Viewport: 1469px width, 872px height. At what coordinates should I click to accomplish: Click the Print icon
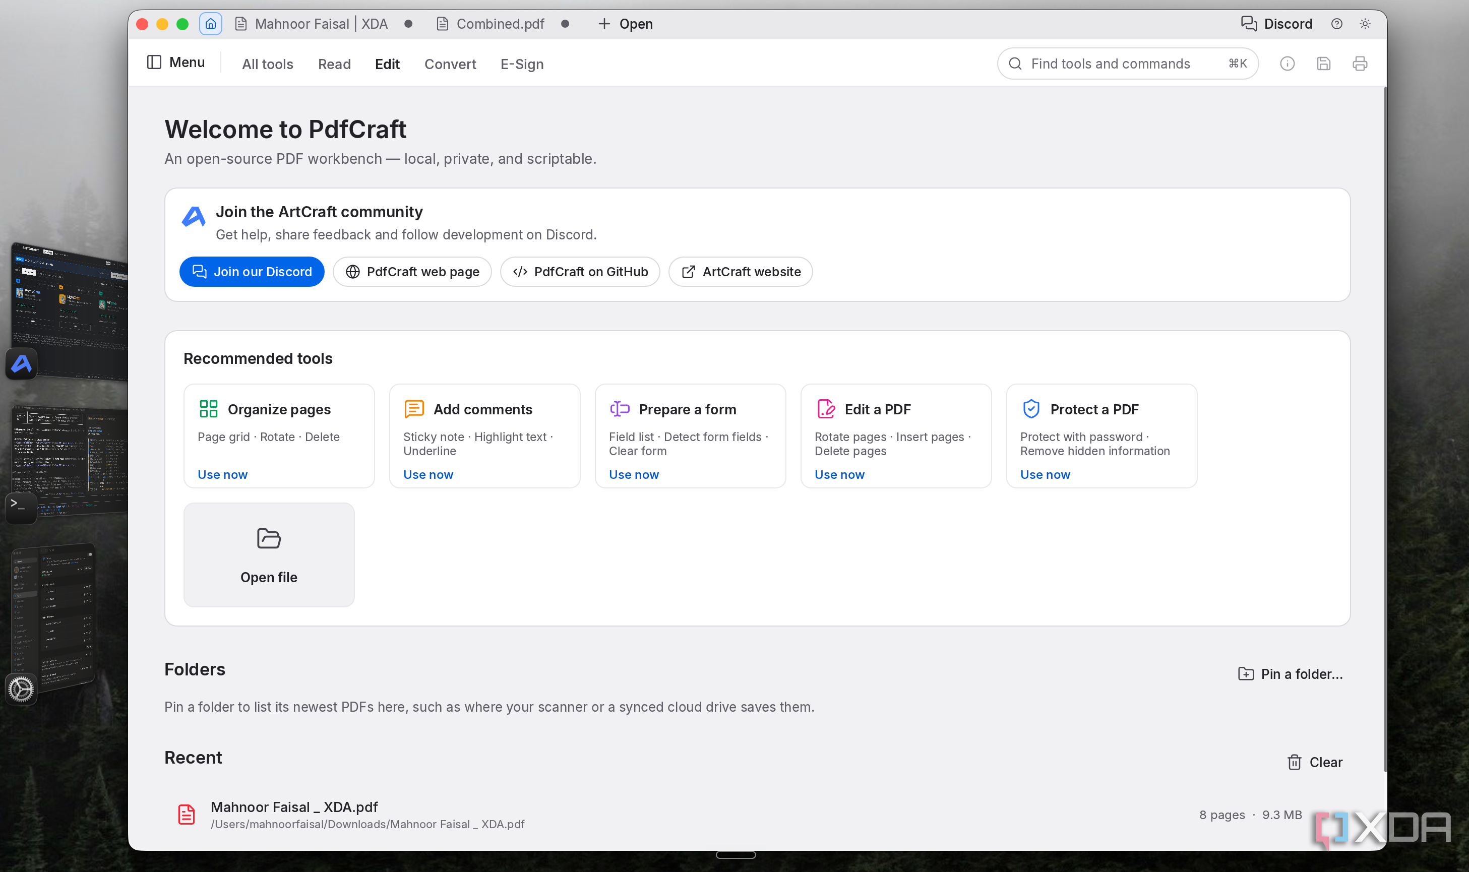(1360, 64)
